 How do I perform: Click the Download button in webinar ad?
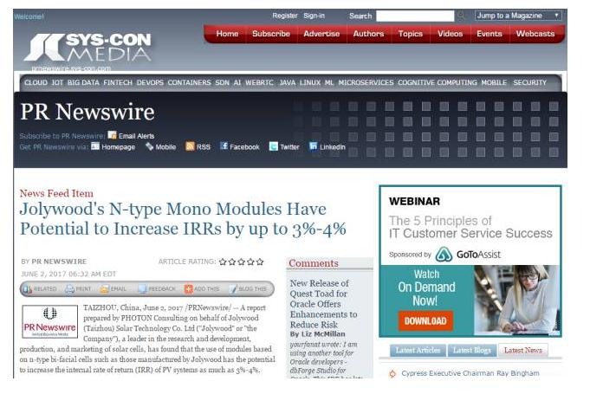425,320
